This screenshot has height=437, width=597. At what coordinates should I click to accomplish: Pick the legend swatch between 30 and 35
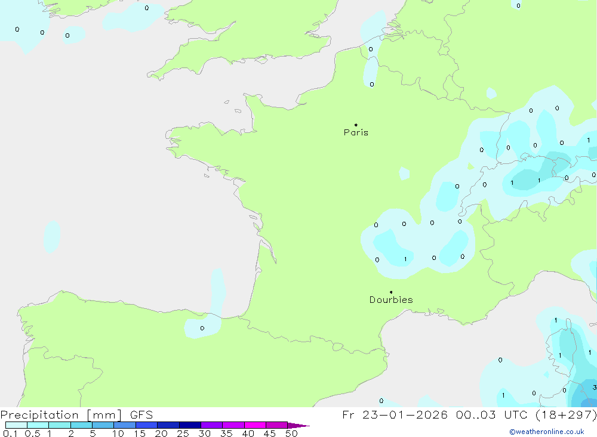(212, 425)
